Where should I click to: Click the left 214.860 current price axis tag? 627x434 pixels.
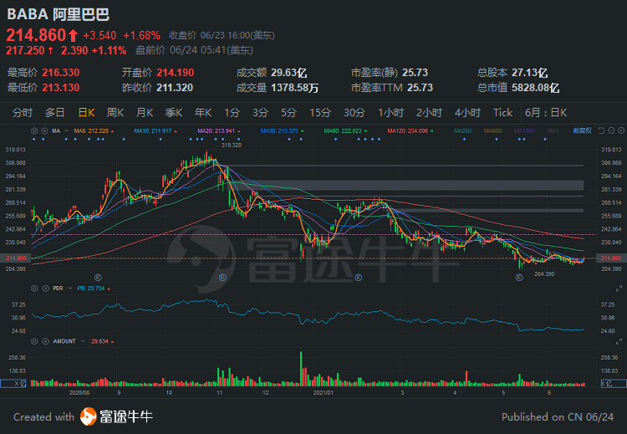16,258
